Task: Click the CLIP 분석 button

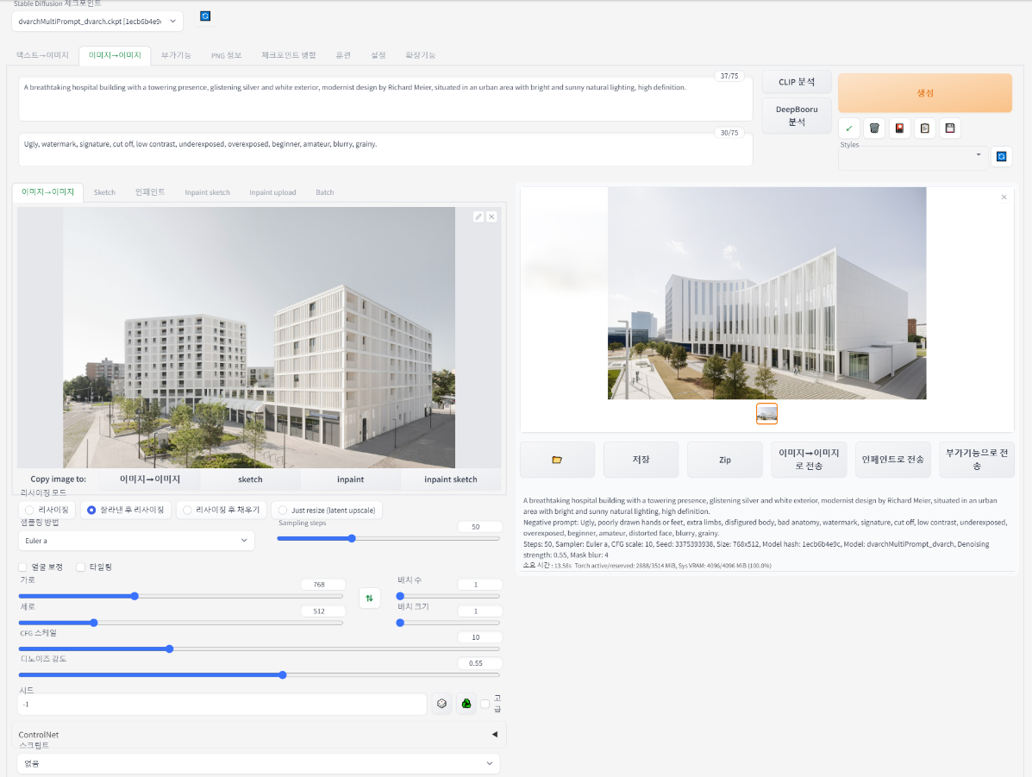Action: point(796,81)
